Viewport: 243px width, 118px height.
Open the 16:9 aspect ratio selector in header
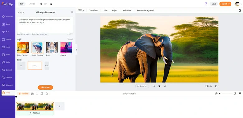click(21, 4)
